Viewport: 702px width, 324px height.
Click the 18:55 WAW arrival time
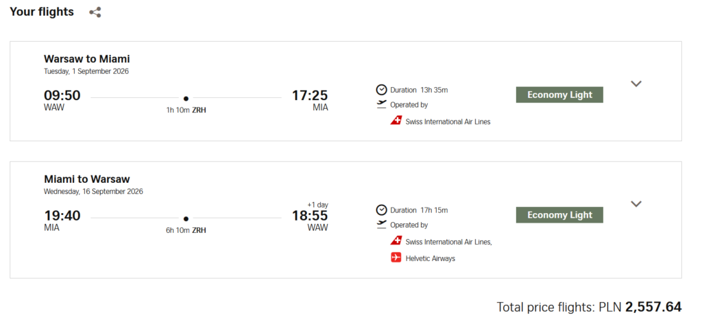pyautogui.click(x=310, y=216)
